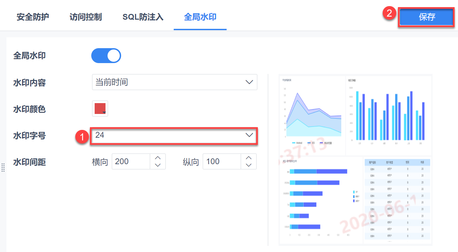Increase 横向 spacing with up arrow
The height and width of the screenshot is (252, 458).
[x=157, y=158]
